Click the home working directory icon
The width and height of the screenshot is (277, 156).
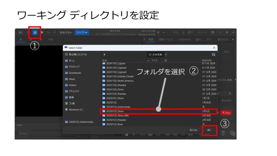[x=35, y=32]
